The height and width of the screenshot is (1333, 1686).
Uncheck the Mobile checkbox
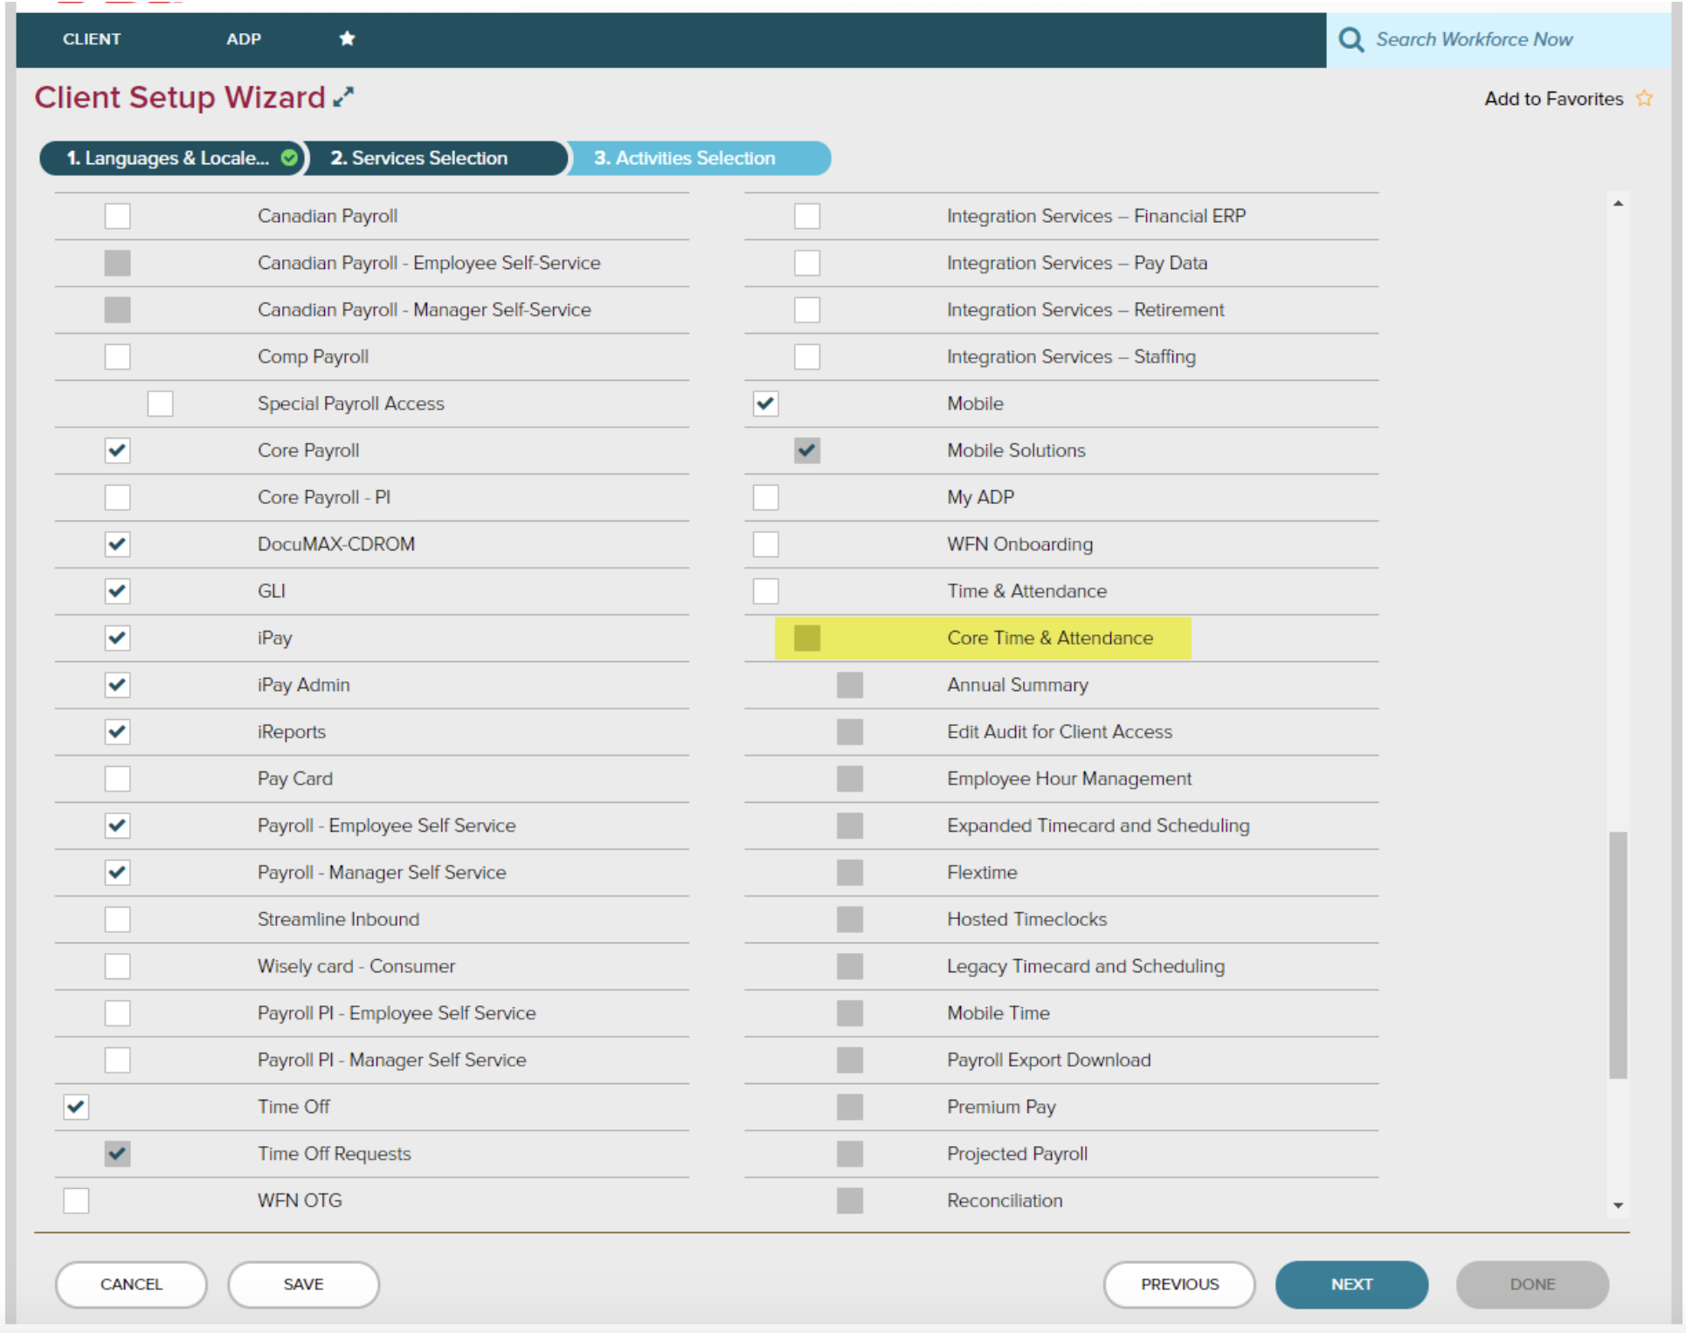click(765, 404)
